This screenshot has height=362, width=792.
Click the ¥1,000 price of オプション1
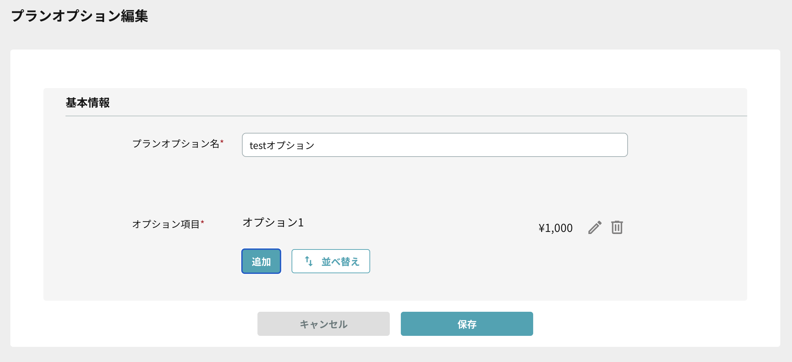tap(556, 228)
